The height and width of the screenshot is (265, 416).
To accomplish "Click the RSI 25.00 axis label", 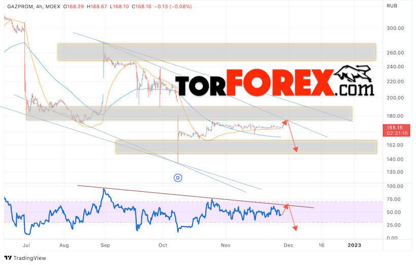I will (x=394, y=225).
